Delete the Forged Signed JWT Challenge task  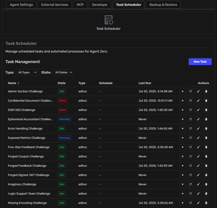coord(206,175)
